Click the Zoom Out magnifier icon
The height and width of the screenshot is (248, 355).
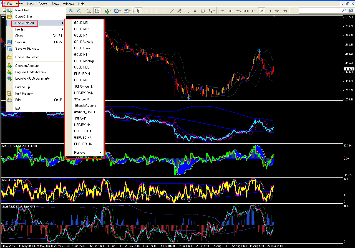pos(79,11)
